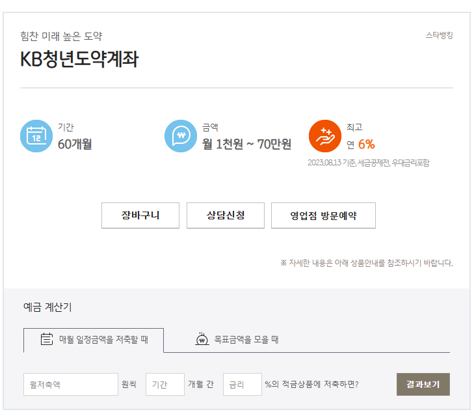The height and width of the screenshot is (414, 474).
Task: Click the 월 1천원 ~ 70만원 amount
Action: pos(246,144)
